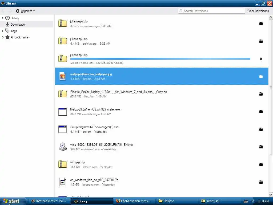Screen dimensions: 273x205
Task: Click the History clock icon in sidebar
Action: pos(7,18)
